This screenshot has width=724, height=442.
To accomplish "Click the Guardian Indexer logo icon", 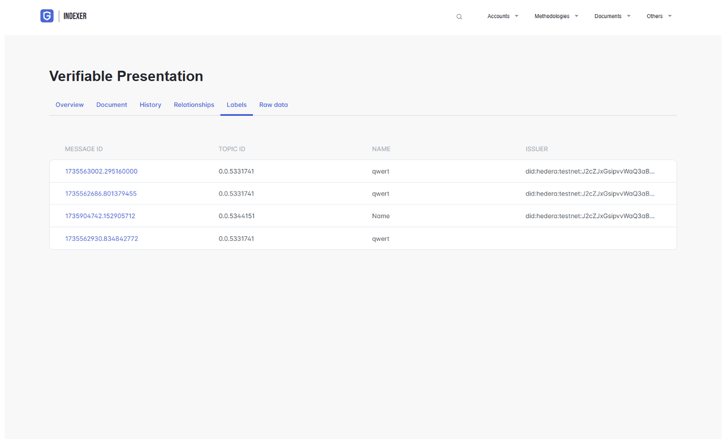I will (47, 16).
